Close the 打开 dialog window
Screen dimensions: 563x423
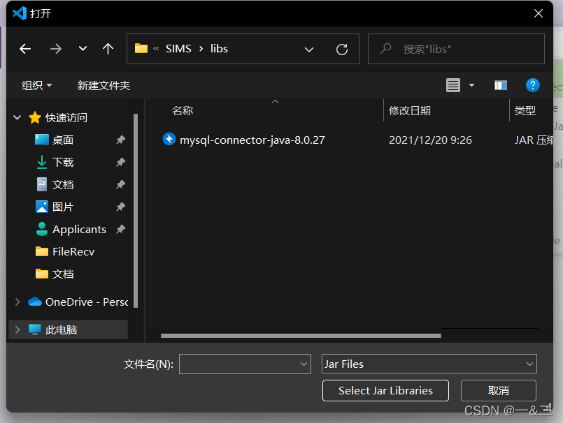click(x=539, y=13)
